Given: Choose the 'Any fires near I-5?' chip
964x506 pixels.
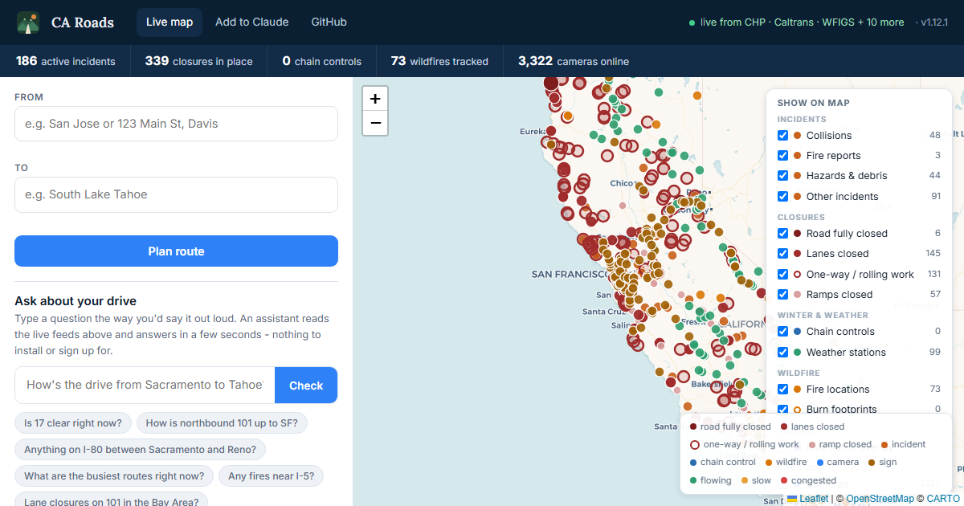Looking at the screenshot, I should tap(272, 476).
